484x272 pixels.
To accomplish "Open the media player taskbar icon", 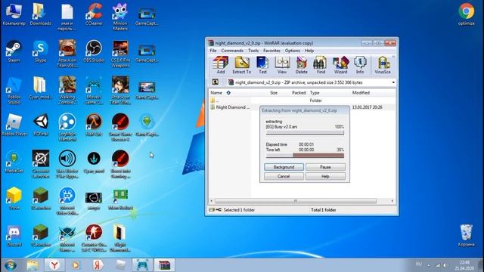I will (x=76, y=265).
